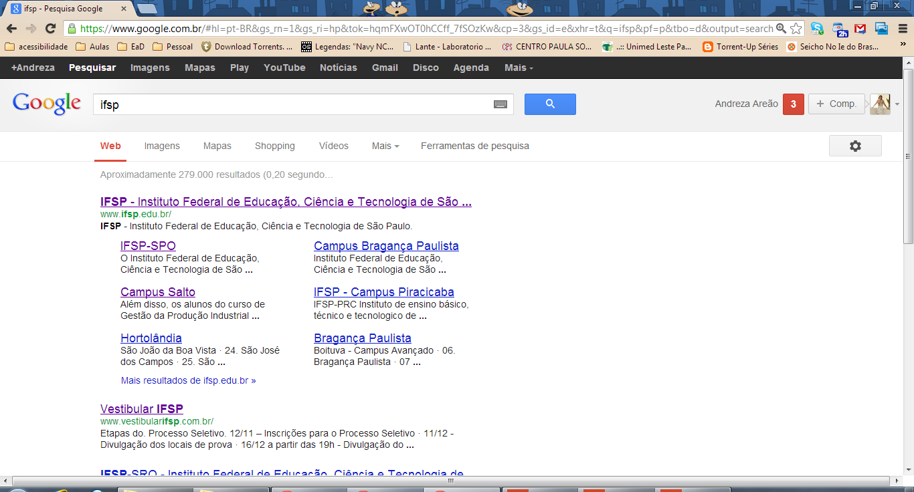This screenshot has width=914, height=492.
Task: Open the Campus Salto sitelink
Action: (x=158, y=292)
